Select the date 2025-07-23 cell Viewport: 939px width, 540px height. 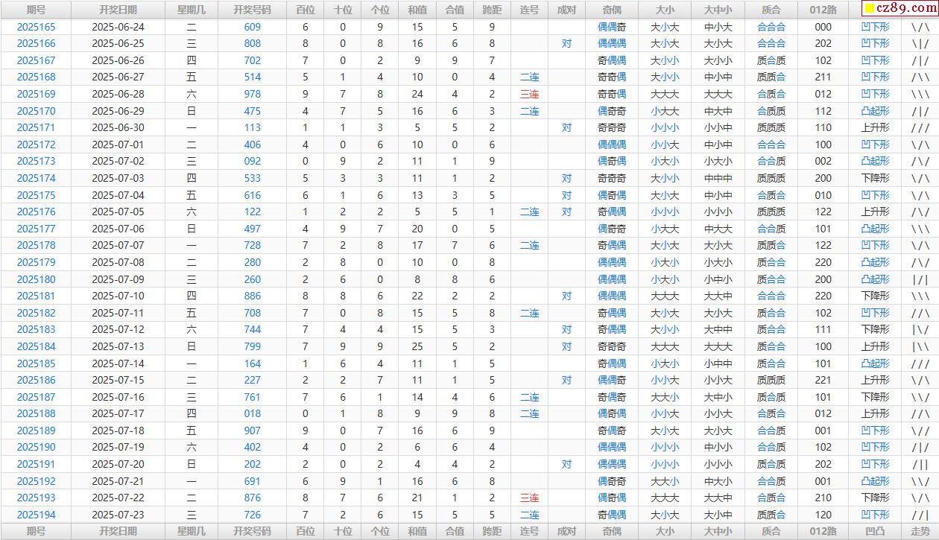pos(118,515)
